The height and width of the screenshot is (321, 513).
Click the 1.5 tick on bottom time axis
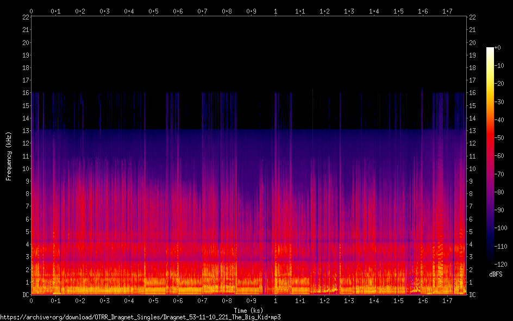(398, 300)
